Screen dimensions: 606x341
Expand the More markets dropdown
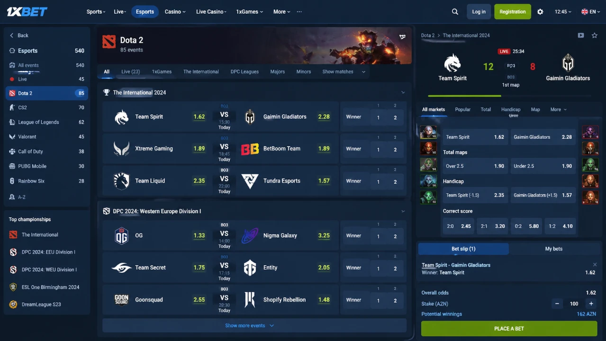pyautogui.click(x=558, y=109)
